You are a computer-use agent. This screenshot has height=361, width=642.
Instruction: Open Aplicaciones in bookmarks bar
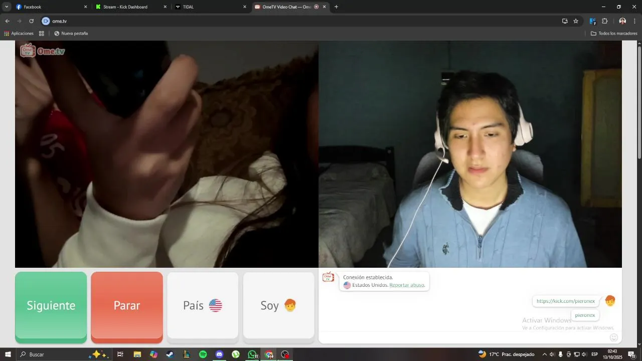pos(19,34)
